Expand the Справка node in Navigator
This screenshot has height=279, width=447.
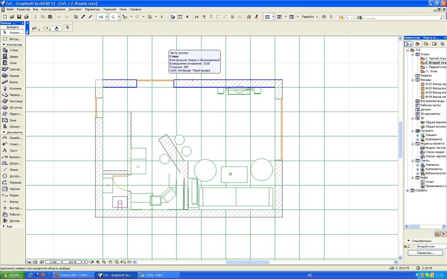point(407,191)
